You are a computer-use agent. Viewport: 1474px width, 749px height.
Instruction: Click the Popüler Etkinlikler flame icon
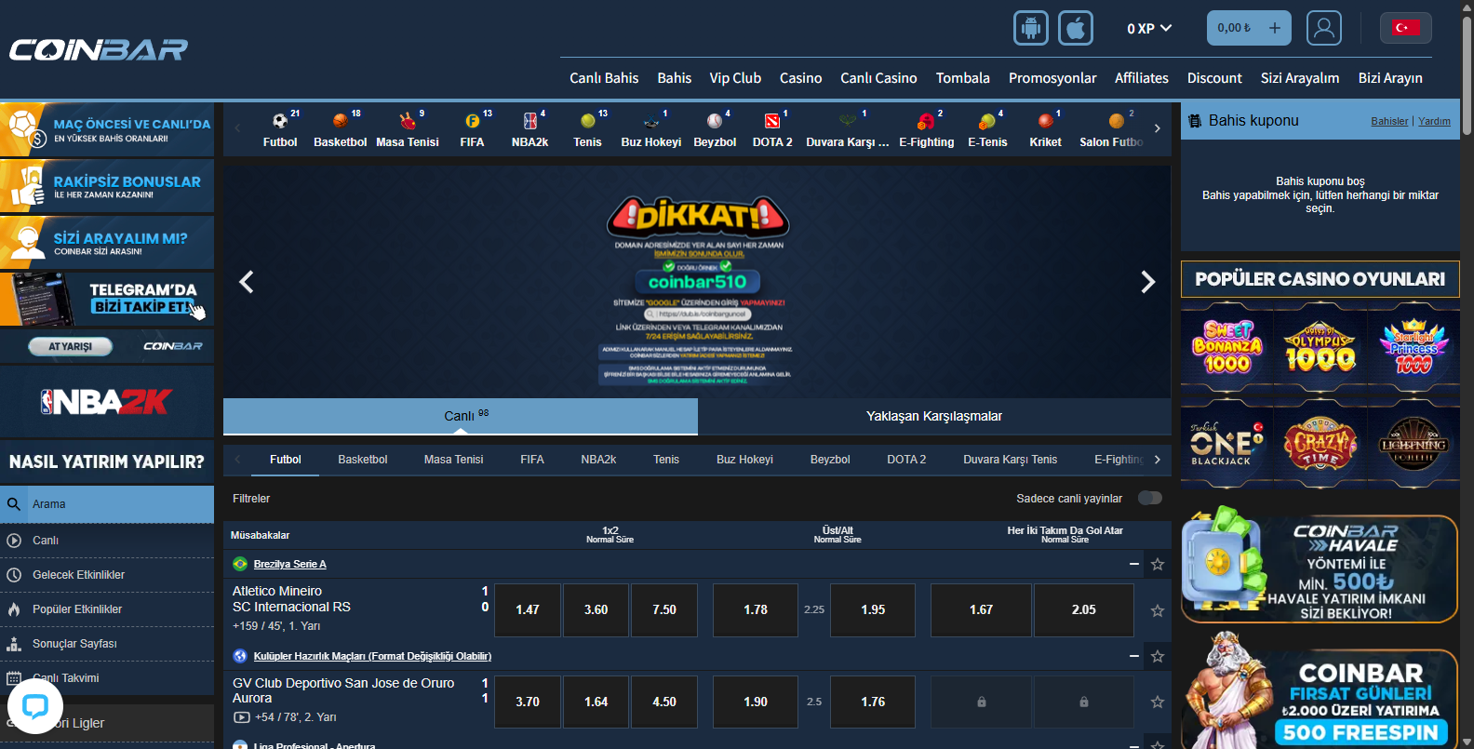(x=14, y=609)
